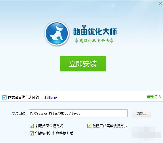The width and height of the screenshot is (163, 143).
Task: Open folder picker with 浏览... button
Action: click(141, 113)
